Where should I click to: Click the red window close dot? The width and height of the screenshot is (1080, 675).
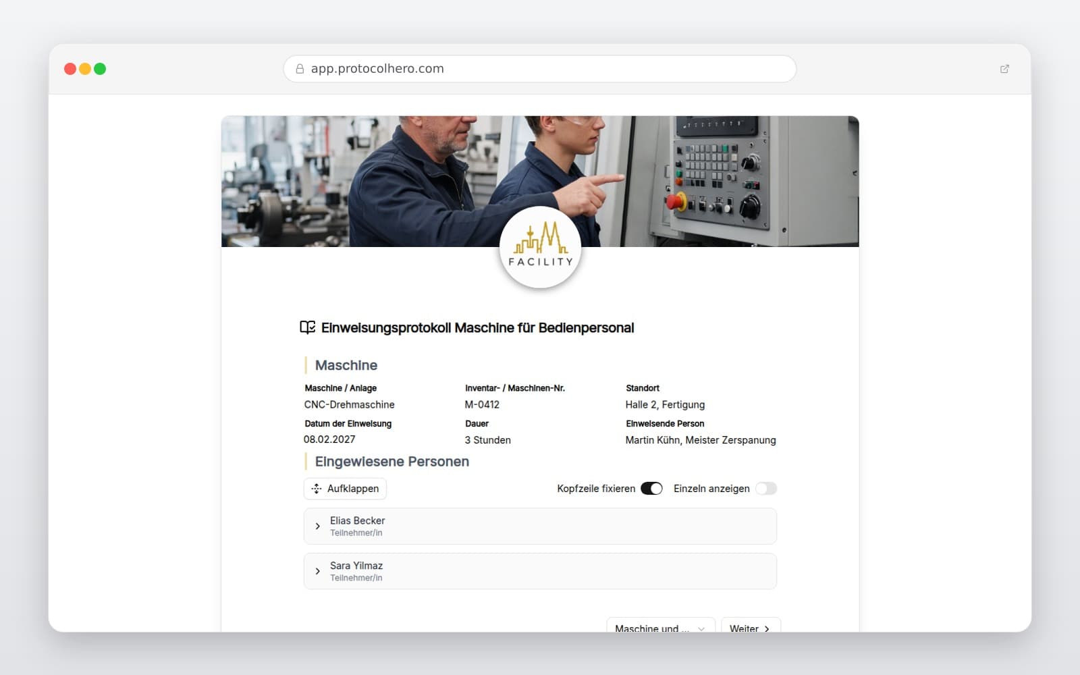70,69
